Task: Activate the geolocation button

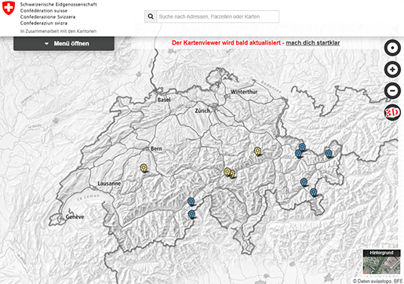Action: click(x=392, y=48)
